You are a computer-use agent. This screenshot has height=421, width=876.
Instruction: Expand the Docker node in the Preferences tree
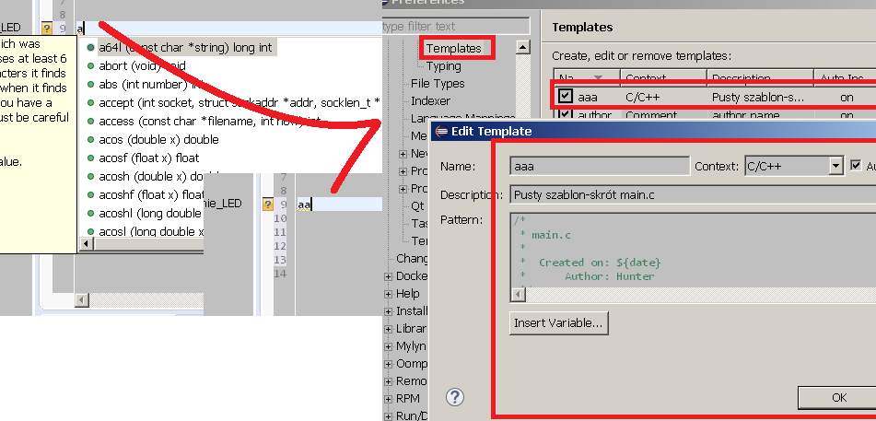point(389,276)
